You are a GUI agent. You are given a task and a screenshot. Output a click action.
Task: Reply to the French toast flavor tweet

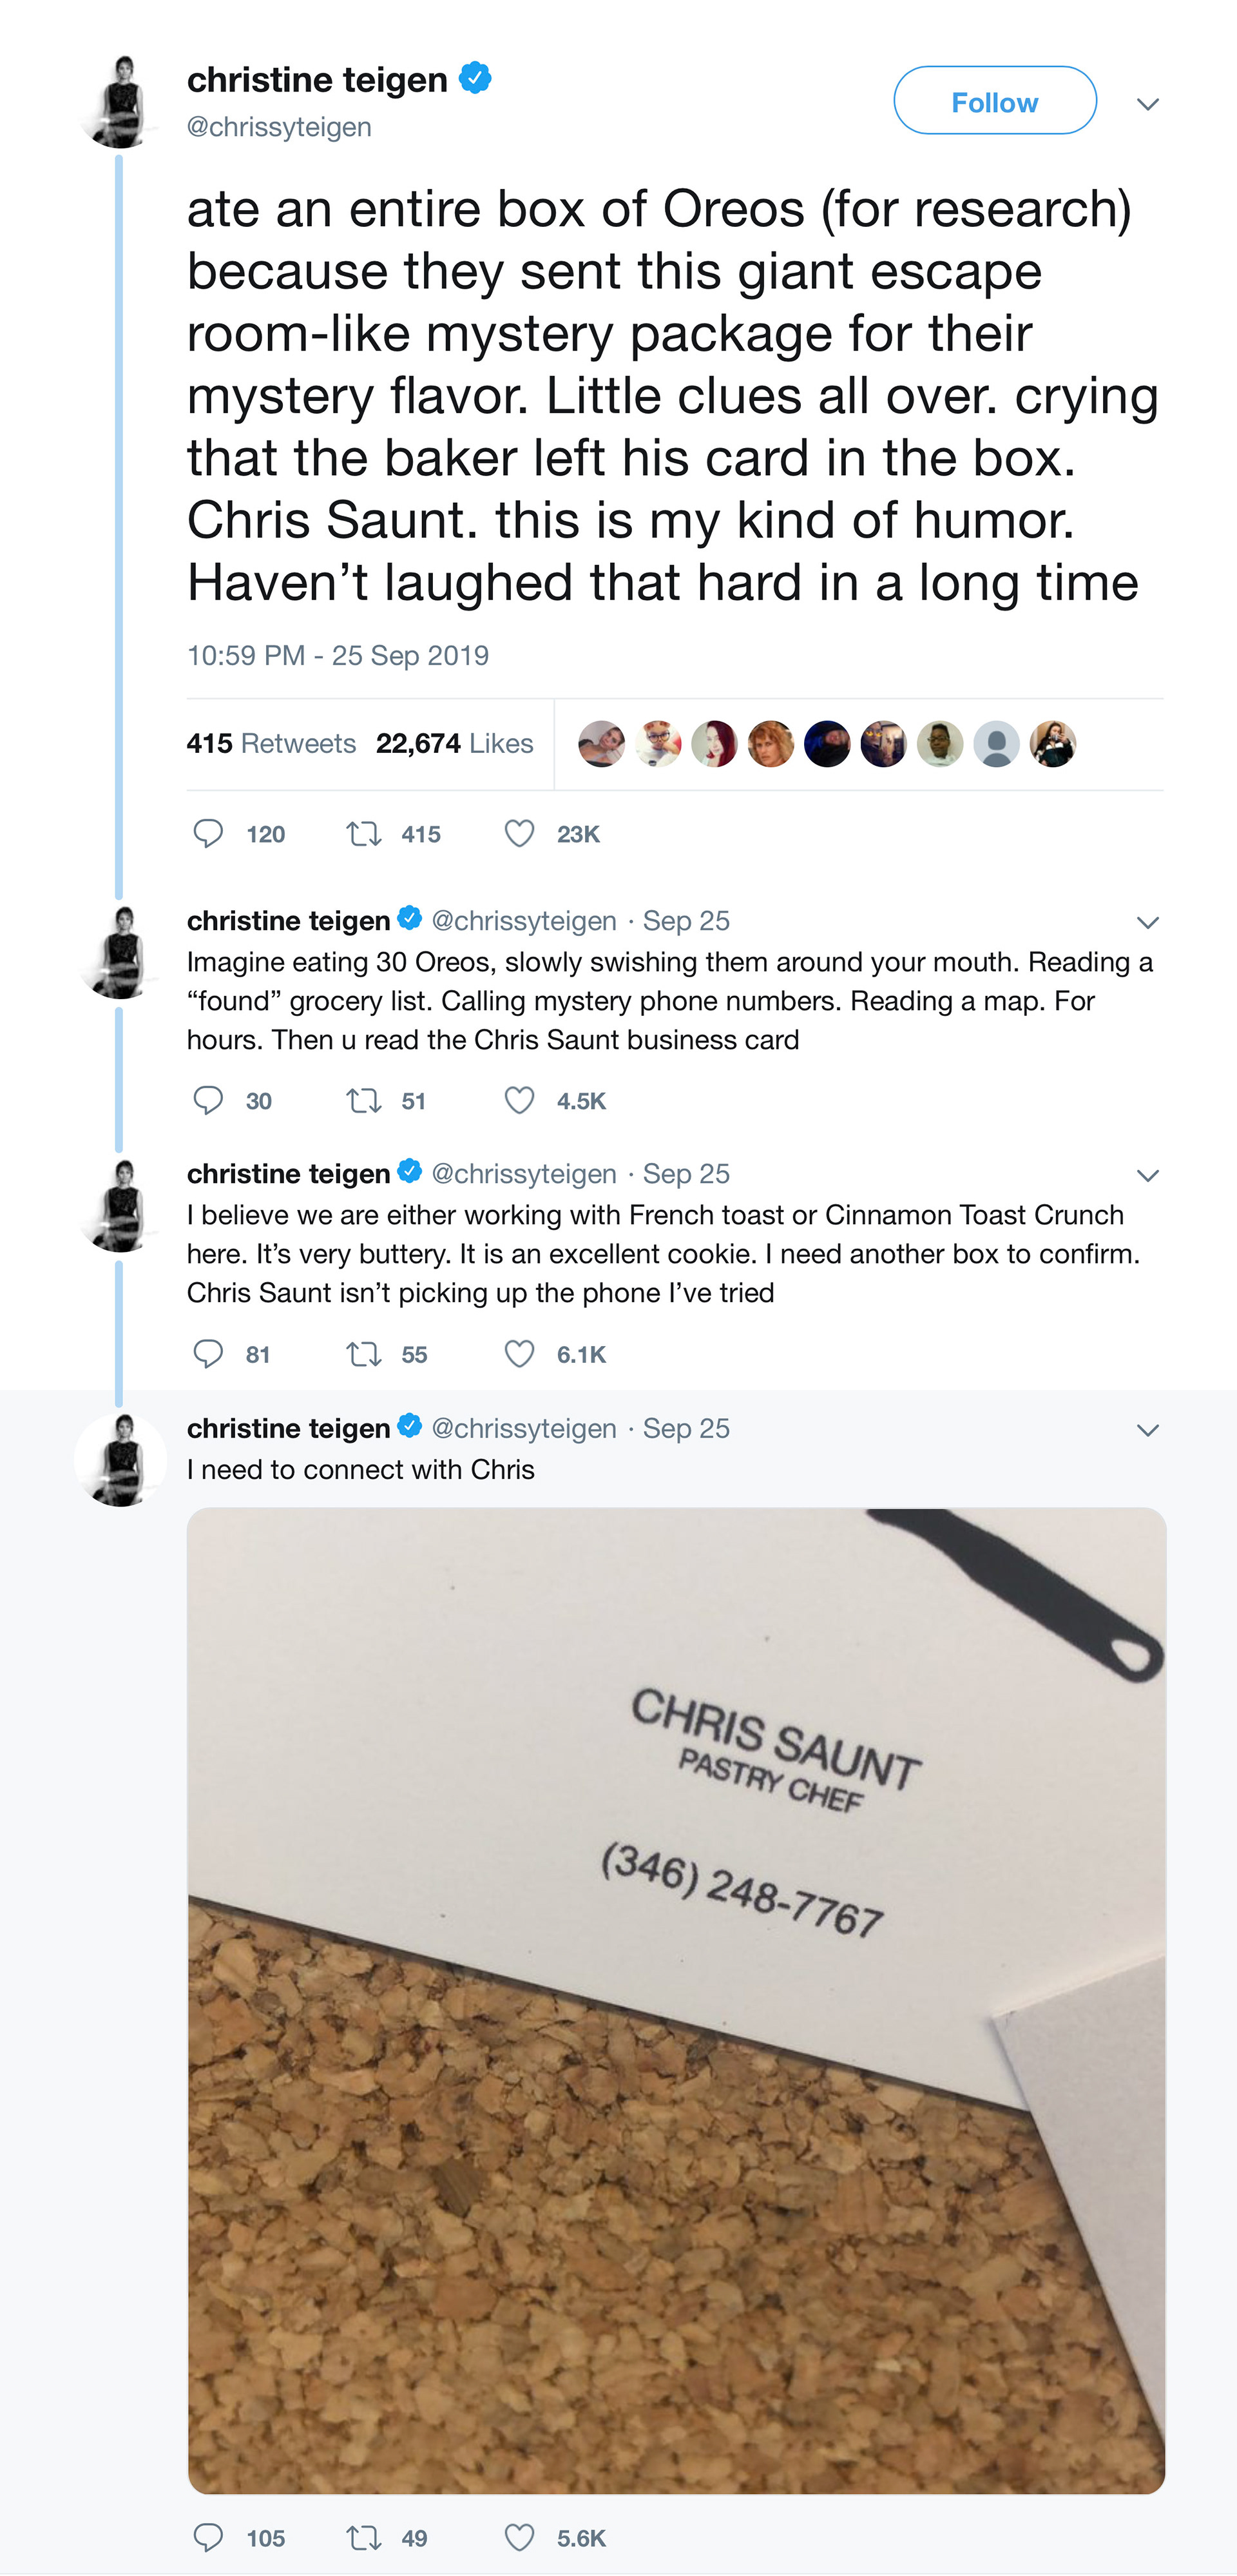click(x=208, y=1354)
